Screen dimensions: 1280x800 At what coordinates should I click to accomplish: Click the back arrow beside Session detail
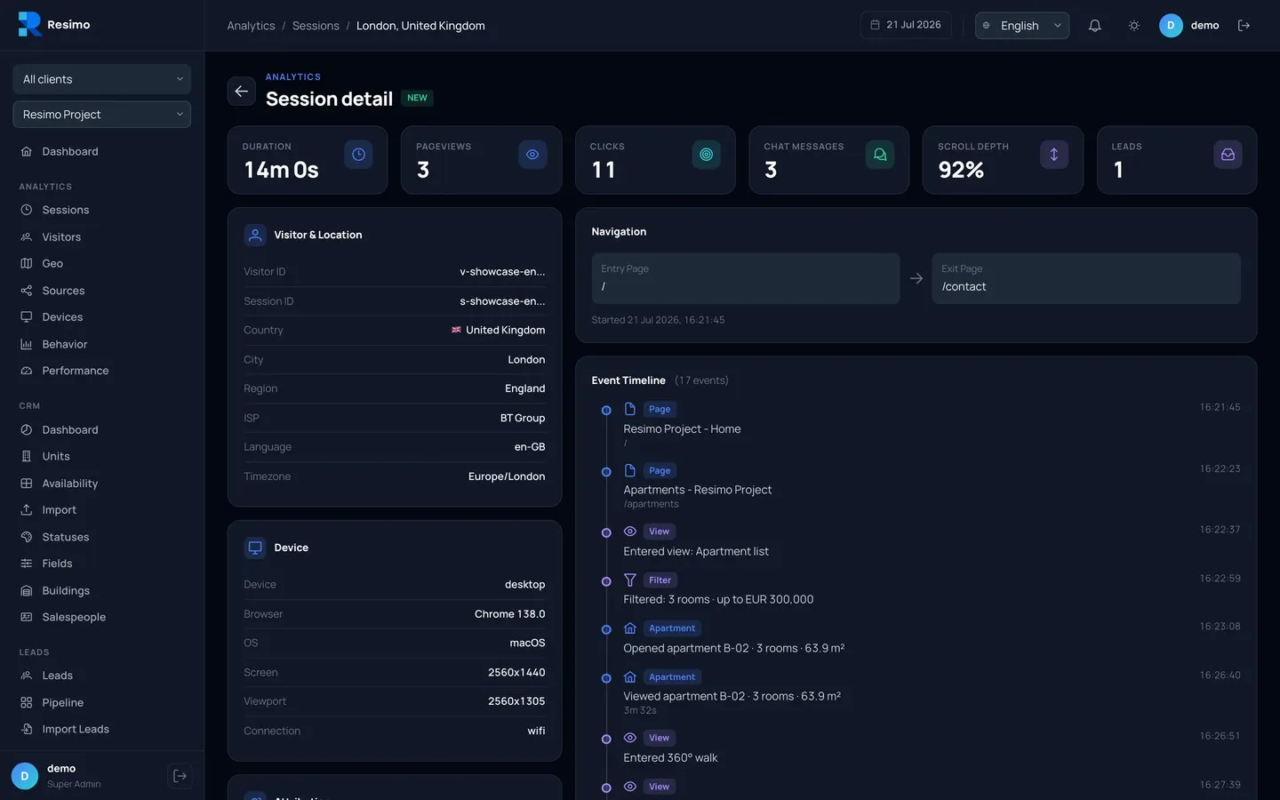click(241, 92)
